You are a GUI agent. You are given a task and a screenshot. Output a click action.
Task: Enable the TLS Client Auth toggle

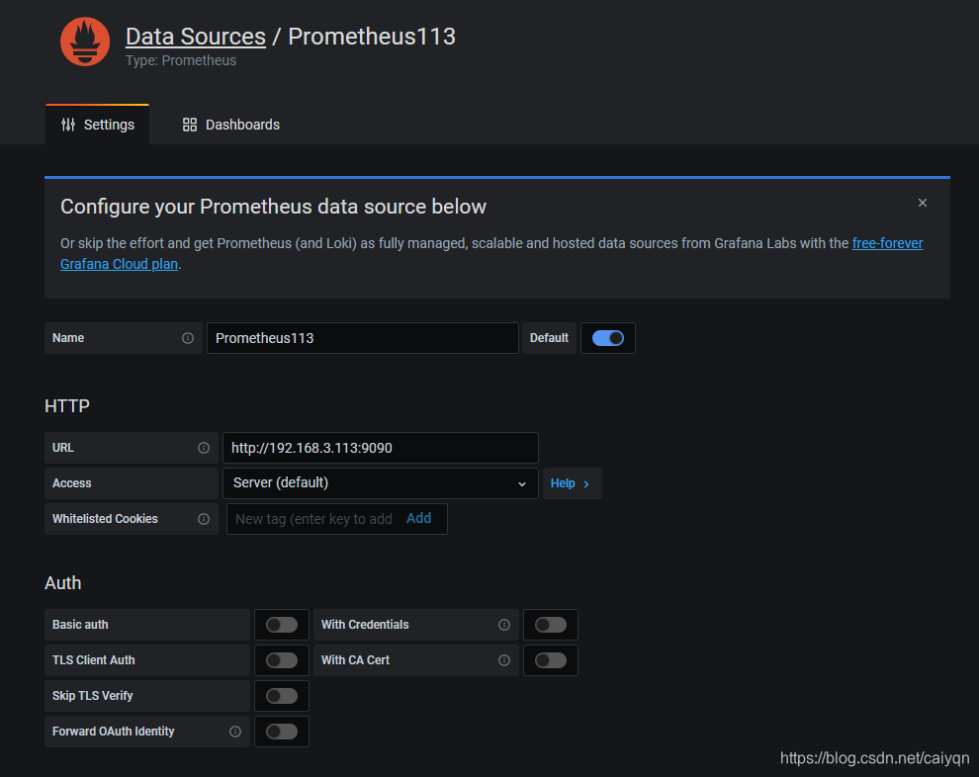click(x=282, y=660)
